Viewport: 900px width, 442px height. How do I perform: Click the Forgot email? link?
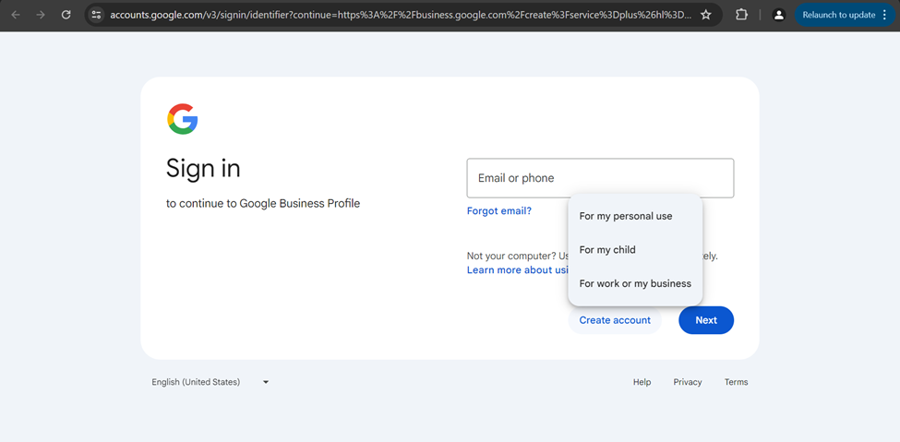pos(498,210)
